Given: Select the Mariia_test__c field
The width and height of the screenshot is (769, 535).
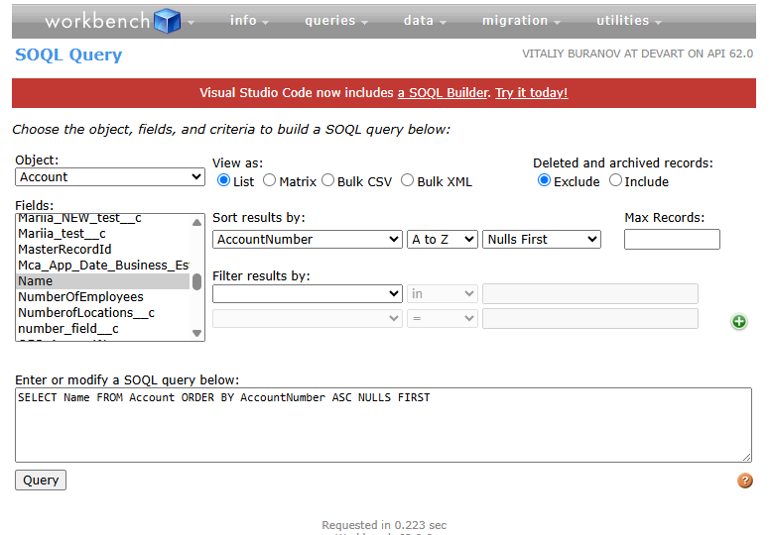Looking at the screenshot, I should click(x=103, y=234).
